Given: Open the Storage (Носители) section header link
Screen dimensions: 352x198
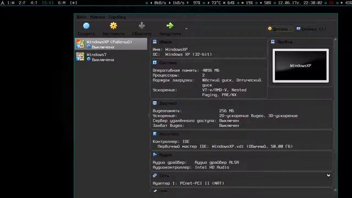Looking at the screenshot, I should pos(169,134).
